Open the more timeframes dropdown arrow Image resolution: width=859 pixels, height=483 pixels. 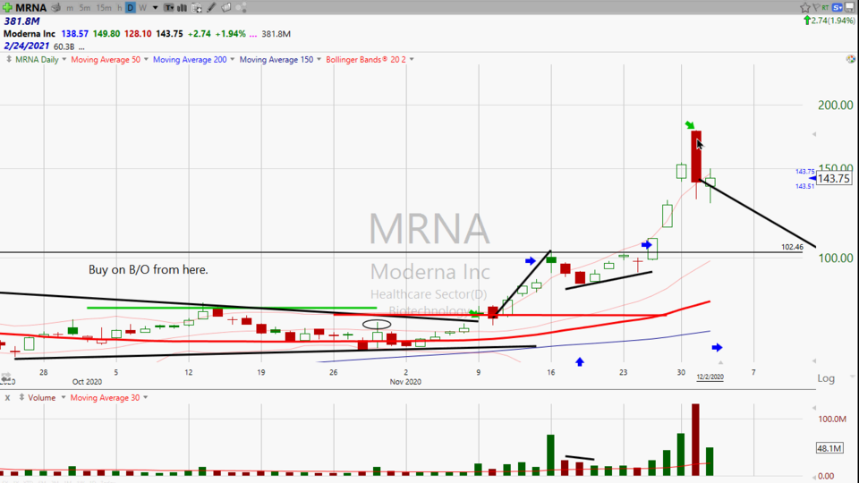[x=155, y=8]
